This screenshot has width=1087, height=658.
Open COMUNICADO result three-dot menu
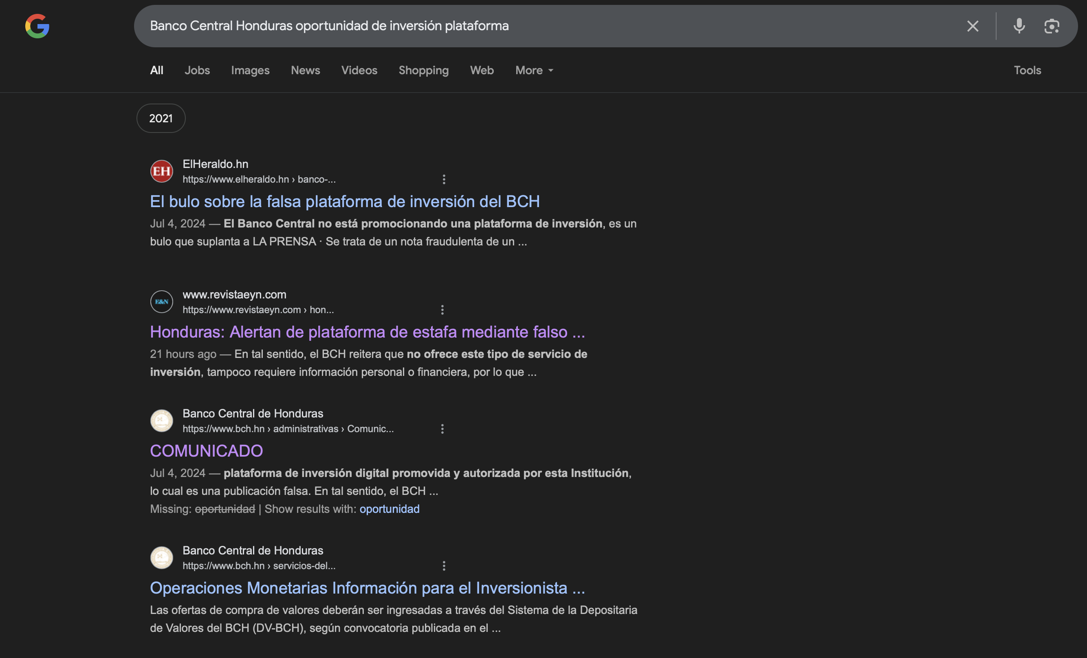coord(442,429)
